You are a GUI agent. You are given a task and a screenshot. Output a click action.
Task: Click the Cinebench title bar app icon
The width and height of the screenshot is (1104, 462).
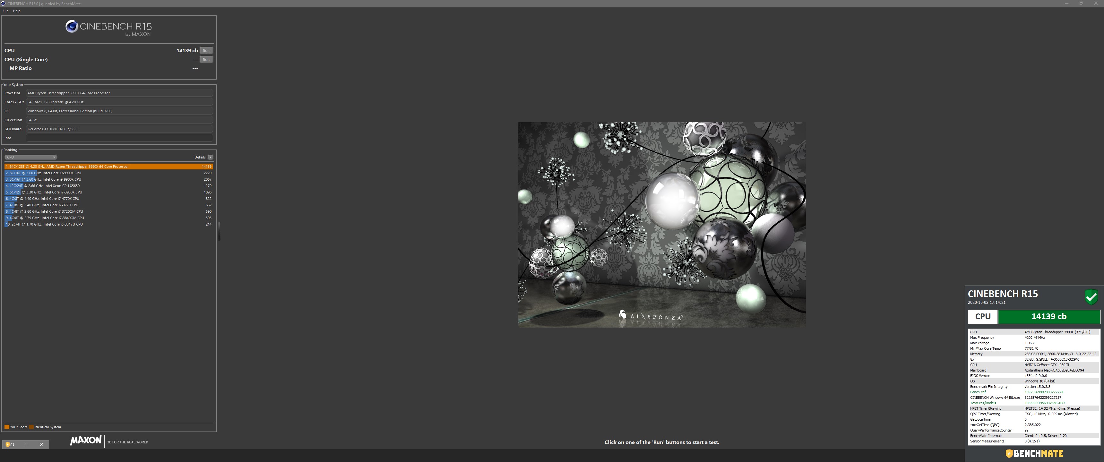4,4
